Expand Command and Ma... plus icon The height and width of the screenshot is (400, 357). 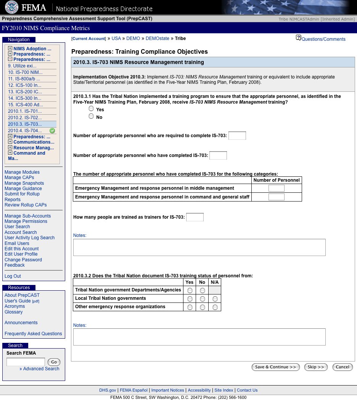point(10,152)
